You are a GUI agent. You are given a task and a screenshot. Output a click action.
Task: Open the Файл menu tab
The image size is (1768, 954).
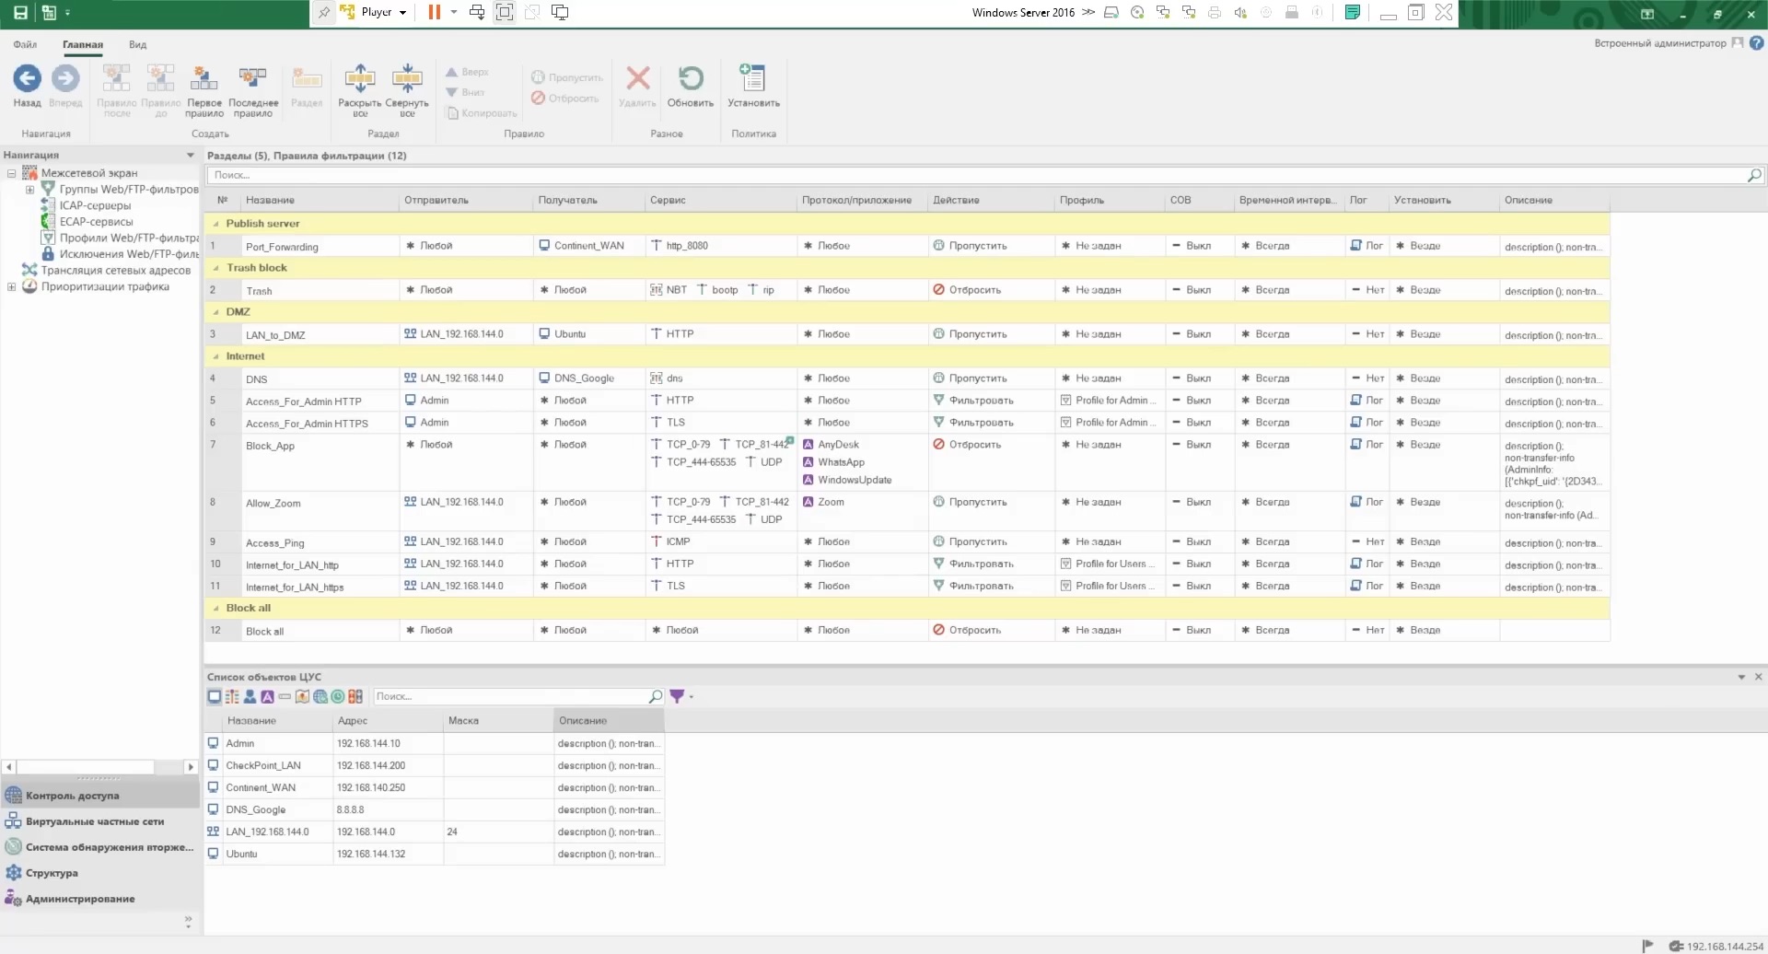pyautogui.click(x=25, y=44)
